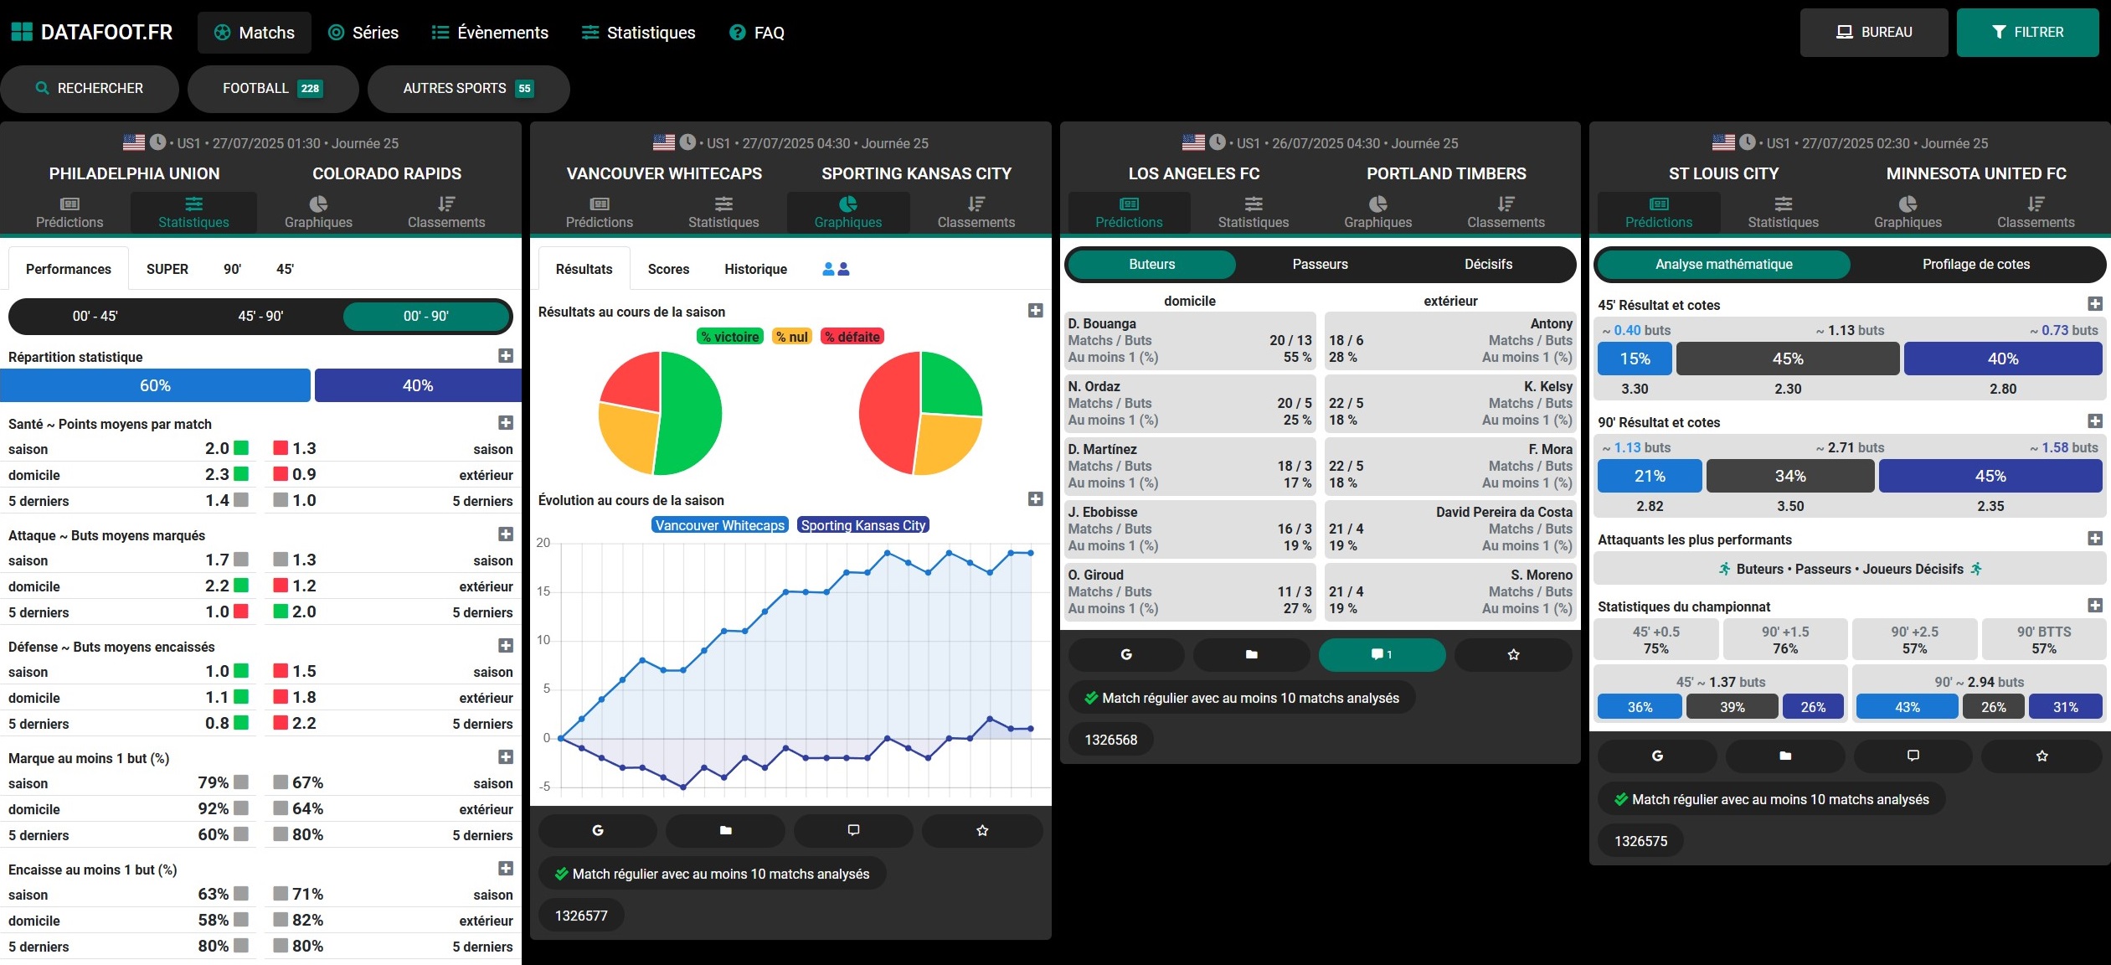Open the FAQ menu item
The height and width of the screenshot is (965, 2111).
click(x=757, y=33)
